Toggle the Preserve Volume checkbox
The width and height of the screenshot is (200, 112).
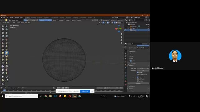click(x=137, y=77)
